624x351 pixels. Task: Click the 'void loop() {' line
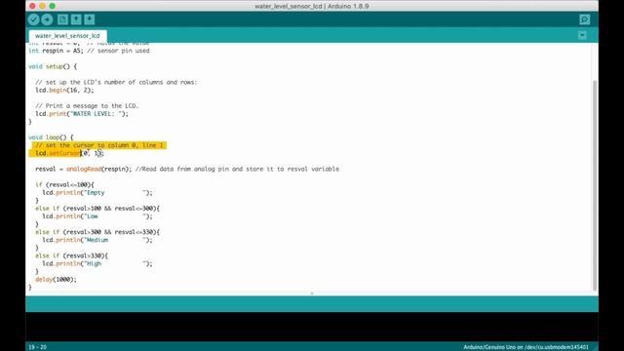click(x=51, y=137)
